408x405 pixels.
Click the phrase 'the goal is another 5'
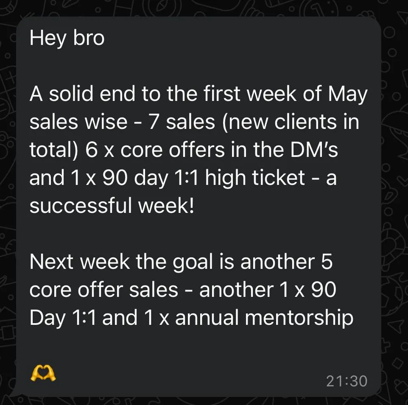234,262
